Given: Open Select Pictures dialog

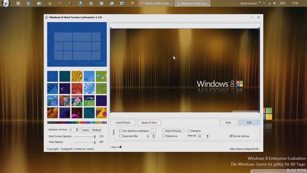Looking at the screenshot, I should point(173,131).
